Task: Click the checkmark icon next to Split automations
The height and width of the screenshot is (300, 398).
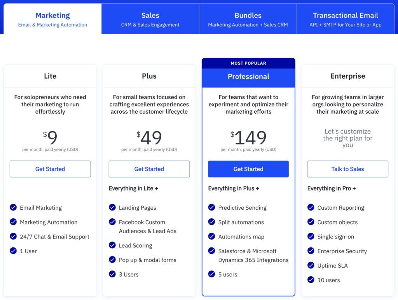Action: 211,222
